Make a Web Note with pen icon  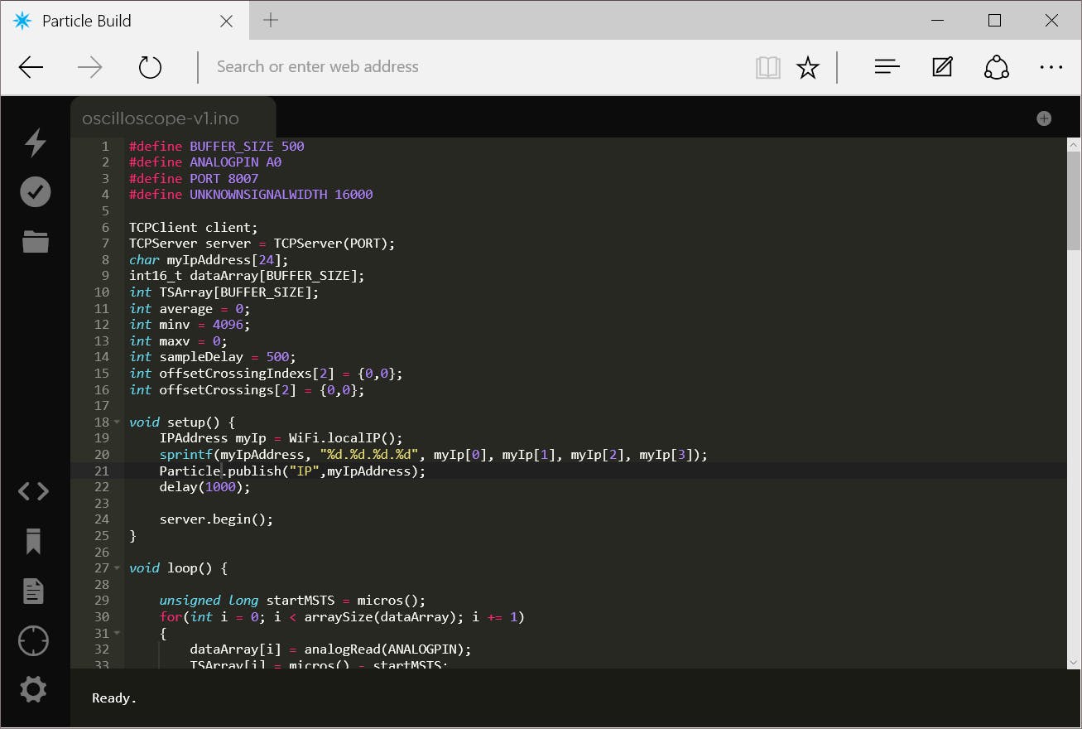click(x=942, y=67)
